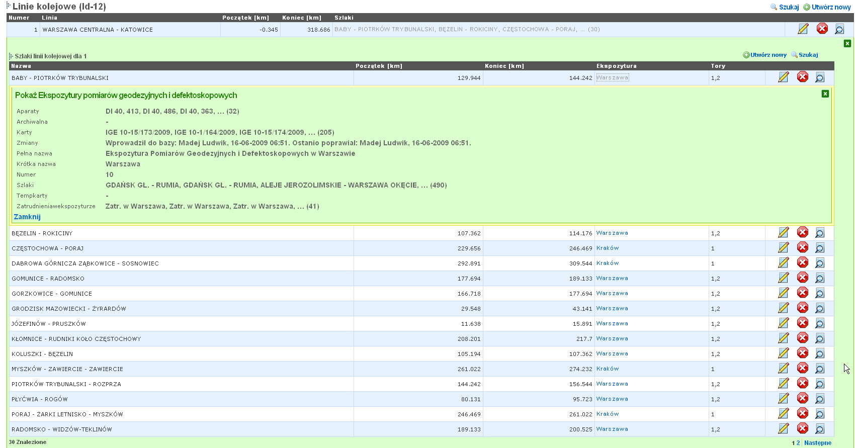Viewport: 855px width, 448px height.
Task: Edit the WARSZAWA CENTRALNA - KATOWICE line
Action: [x=803, y=29]
